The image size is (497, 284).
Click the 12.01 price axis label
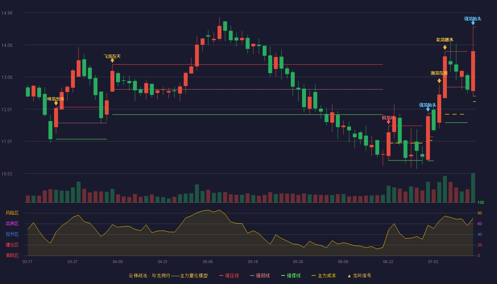pos(7,109)
